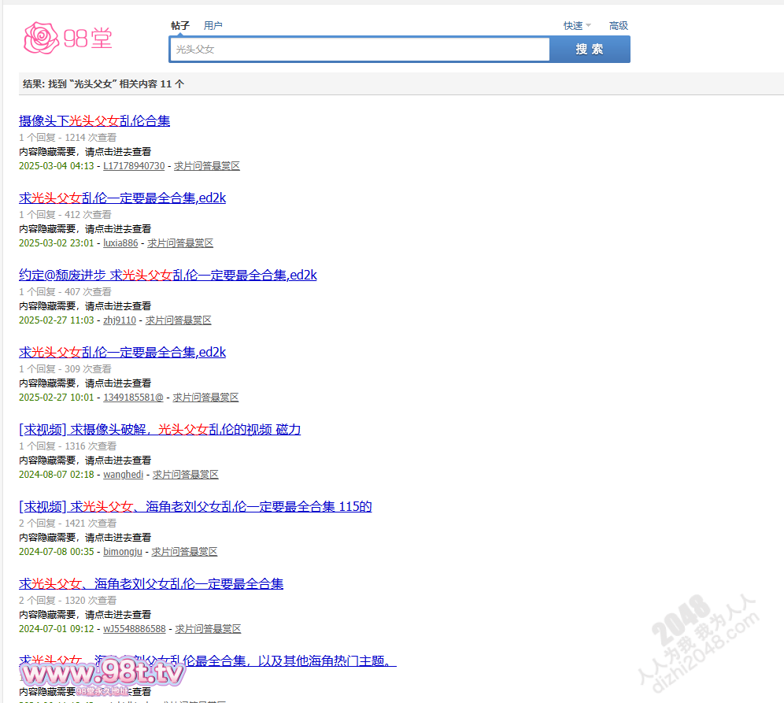Screen dimensions: 784x703
Task: Focus the search keyword input field
Action: pos(359,49)
